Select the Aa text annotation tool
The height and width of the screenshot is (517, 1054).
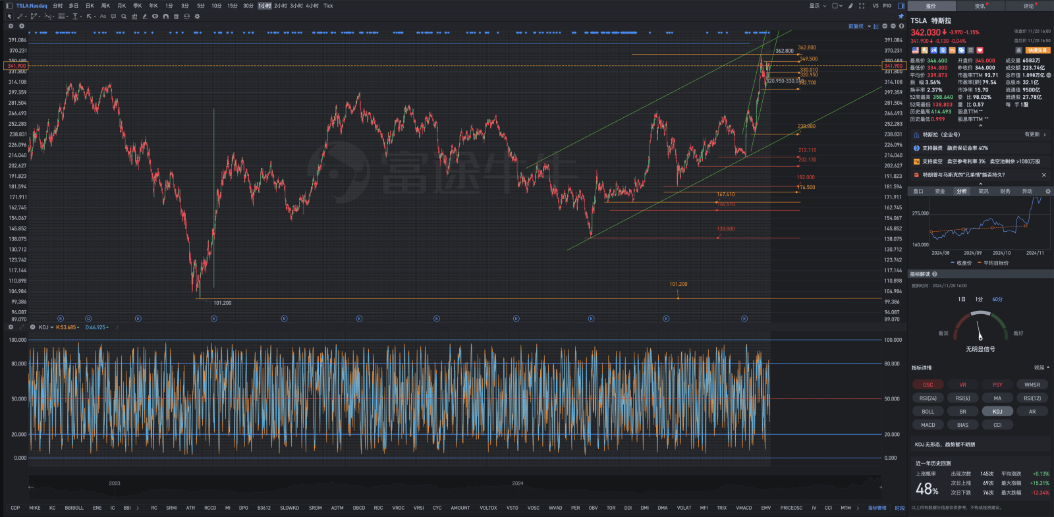[103, 16]
